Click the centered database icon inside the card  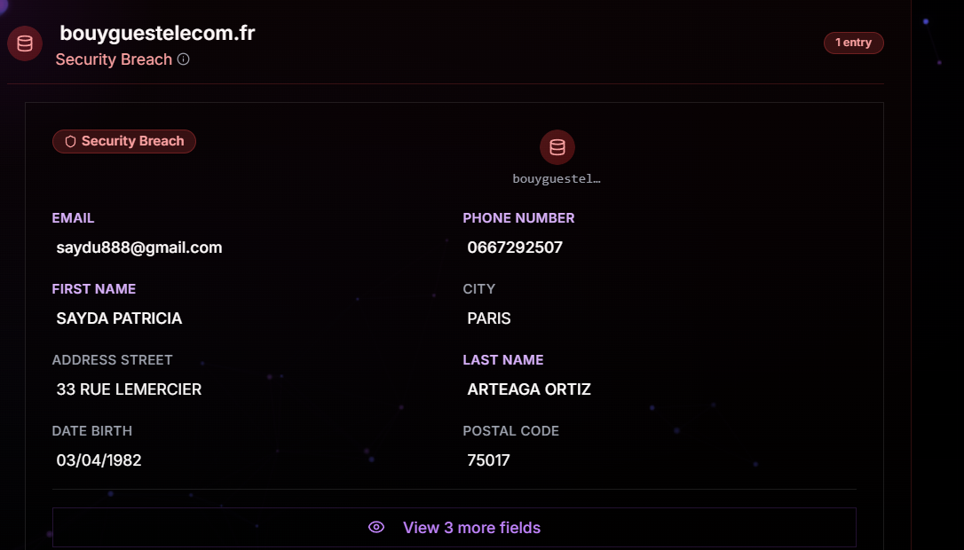[x=557, y=147]
